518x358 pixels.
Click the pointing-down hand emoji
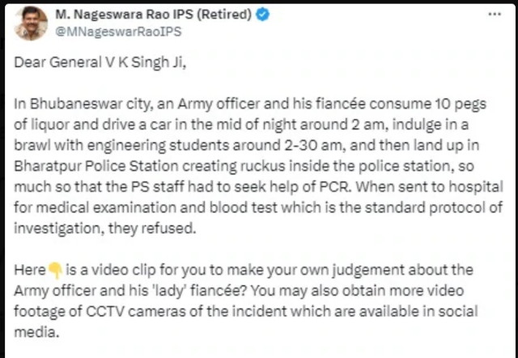click(x=56, y=271)
